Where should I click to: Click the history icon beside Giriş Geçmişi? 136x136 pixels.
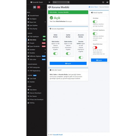click(x=28, y=29)
